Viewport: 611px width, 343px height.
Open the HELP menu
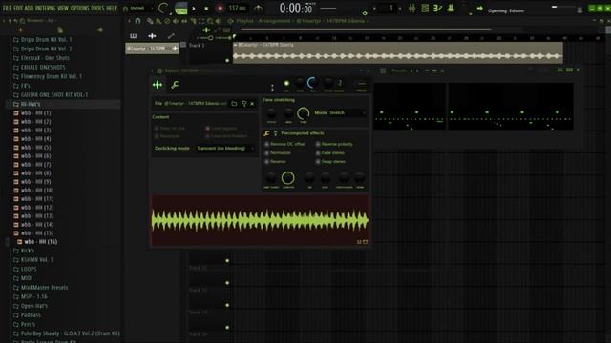point(112,9)
